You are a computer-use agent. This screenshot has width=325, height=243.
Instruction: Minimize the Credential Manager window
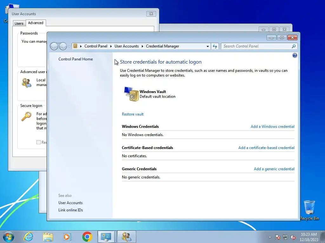[271, 37]
